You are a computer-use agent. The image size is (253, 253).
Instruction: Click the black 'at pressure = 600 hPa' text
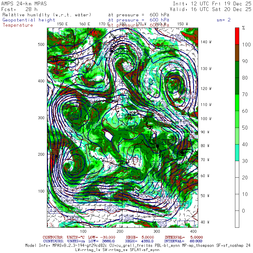click(x=139, y=15)
